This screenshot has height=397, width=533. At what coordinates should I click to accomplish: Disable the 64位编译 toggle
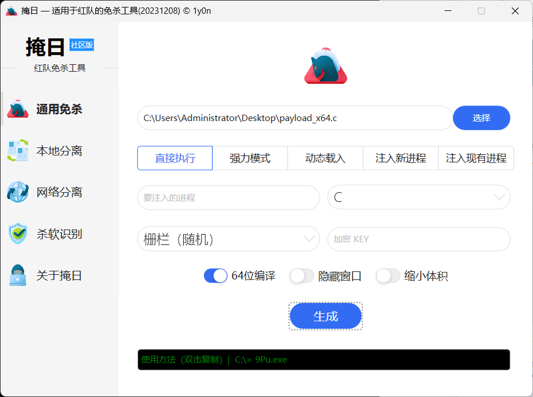click(x=216, y=276)
